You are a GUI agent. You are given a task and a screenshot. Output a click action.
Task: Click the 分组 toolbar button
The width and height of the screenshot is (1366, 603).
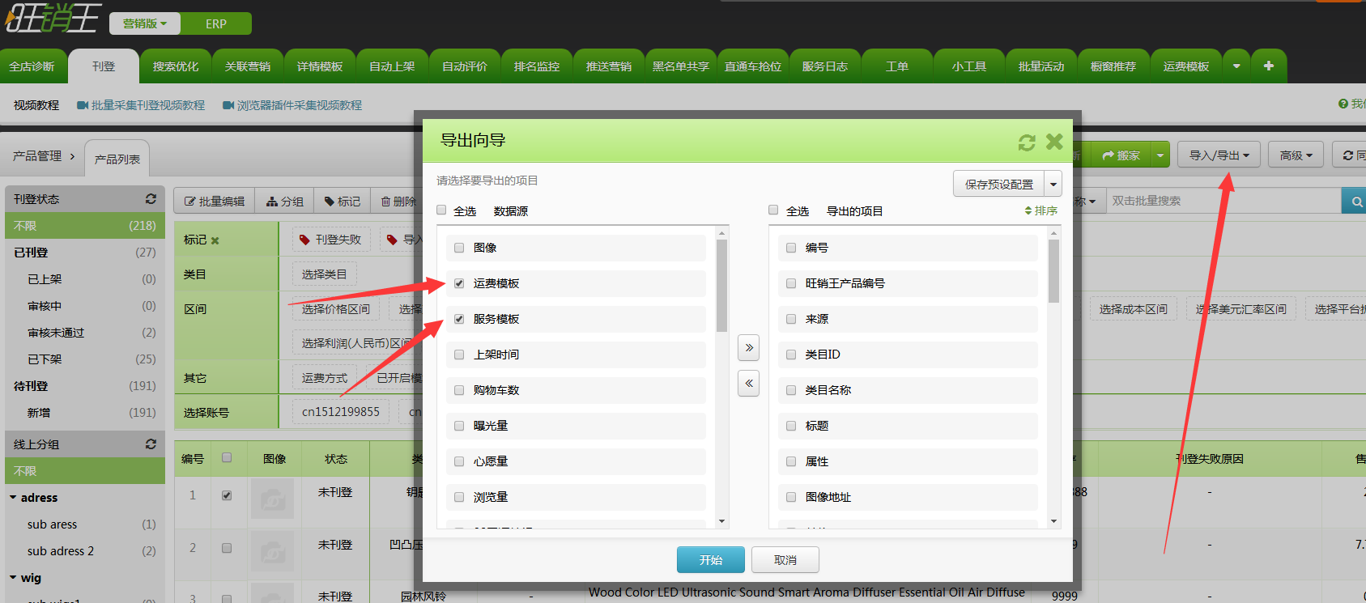[x=285, y=202]
